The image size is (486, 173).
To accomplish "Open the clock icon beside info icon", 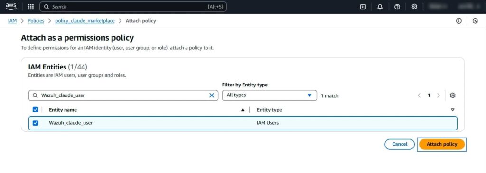I will pos(475,21).
